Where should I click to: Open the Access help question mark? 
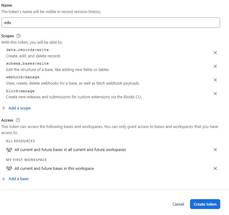point(18,120)
